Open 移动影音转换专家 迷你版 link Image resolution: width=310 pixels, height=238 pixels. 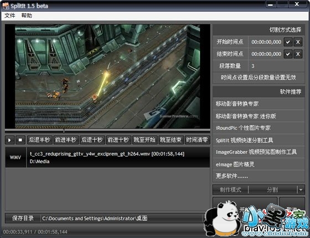pyautogui.click(x=259, y=116)
